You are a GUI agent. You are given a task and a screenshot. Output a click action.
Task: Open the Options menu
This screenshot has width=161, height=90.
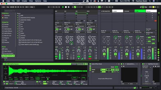pyautogui.click(x=38, y=1)
